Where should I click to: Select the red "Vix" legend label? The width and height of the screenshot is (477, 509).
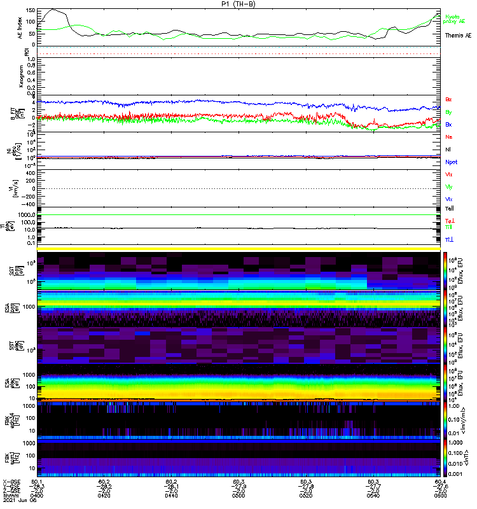(449, 174)
